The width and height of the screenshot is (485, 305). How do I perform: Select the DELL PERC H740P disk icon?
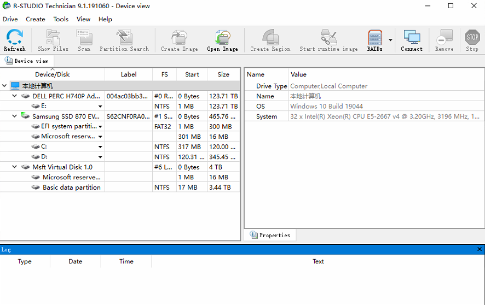[x=25, y=96]
